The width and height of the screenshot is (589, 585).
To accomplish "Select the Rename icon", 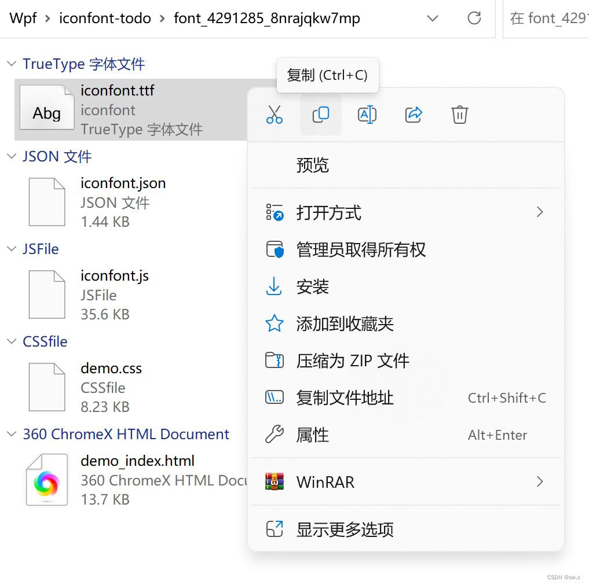I will (367, 115).
